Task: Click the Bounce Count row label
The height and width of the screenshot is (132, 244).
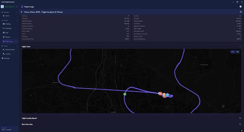Action: (x=138, y=36)
